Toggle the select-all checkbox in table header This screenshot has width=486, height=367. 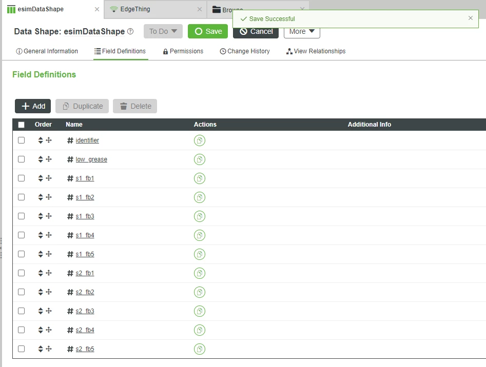pyautogui.click(x=22, y=125)
